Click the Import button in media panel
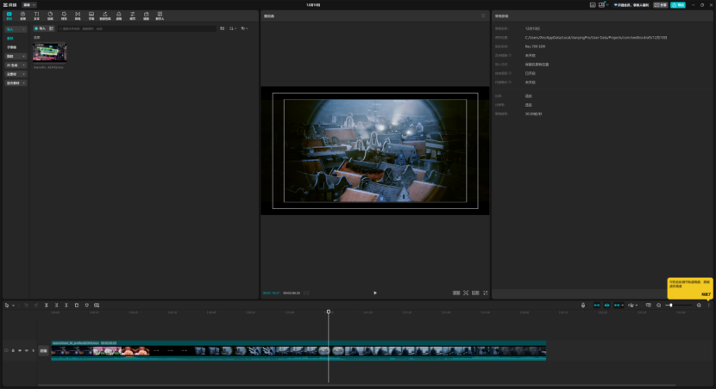The width and height of the screenshot is (716, 389). click(x=40, y=28)
